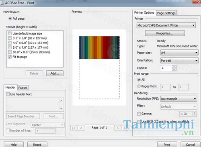Open the Filter dropdown
Screen dimensions: 201x147
[178, 107]
